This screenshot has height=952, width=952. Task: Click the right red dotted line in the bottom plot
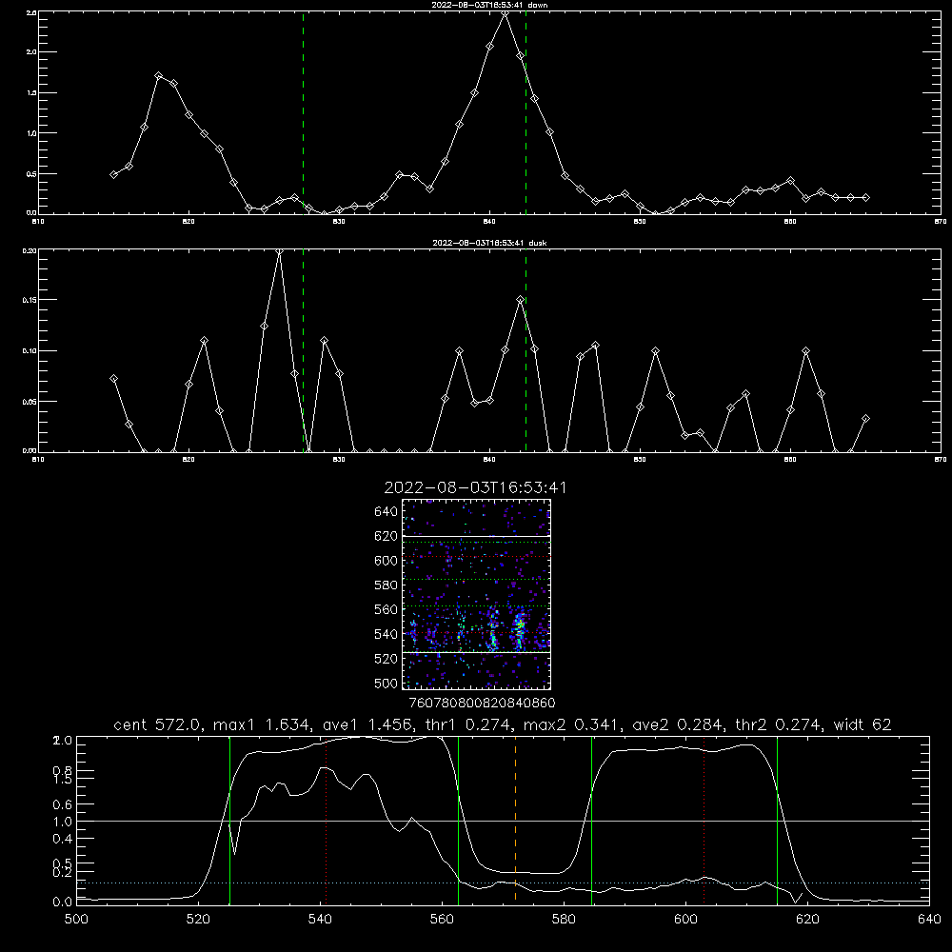click(x=704, y=820)
